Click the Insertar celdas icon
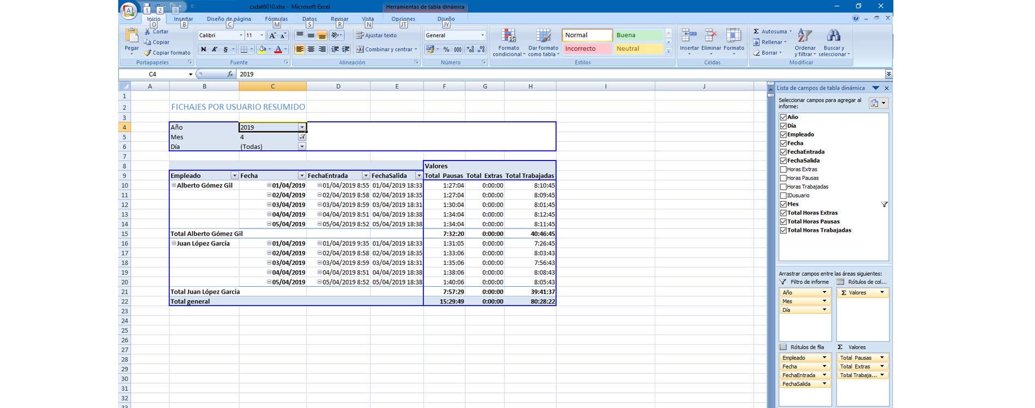The height and width of the screenshot is (408, 1035). [x=689, y=36]
